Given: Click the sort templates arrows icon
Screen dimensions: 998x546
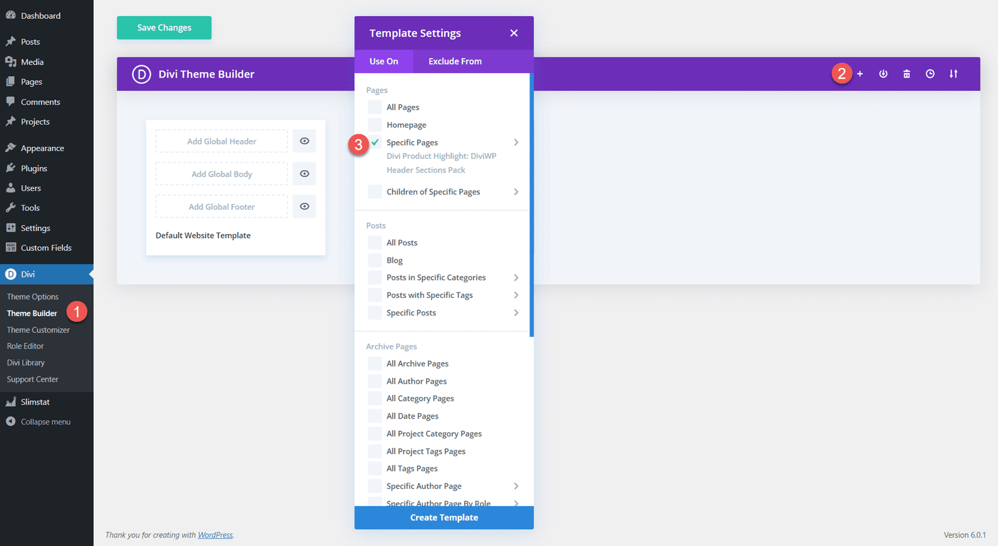Looking at the screenshot, I should (954, 73).
